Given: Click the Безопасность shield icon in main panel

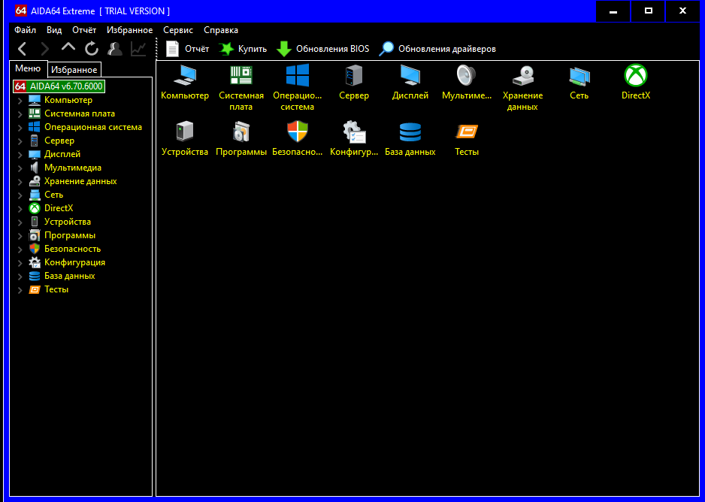Looking at the screenshot, I should click(x=298, y=132).
